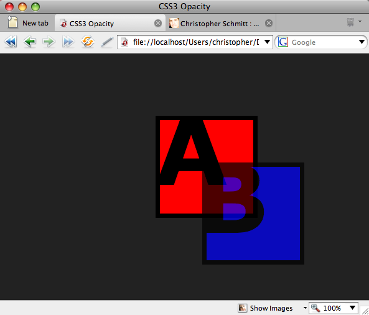
Task: Click the green Forward arrow
Action: pos(49,42)
